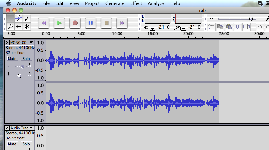Click the Undo arrow icon
Screen dimensions: 269x150
(x=260, y=27)
